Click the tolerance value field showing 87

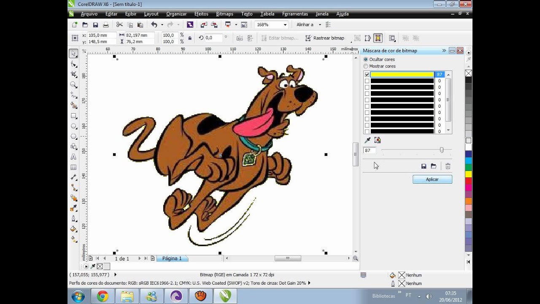click(x=370, y=150)
